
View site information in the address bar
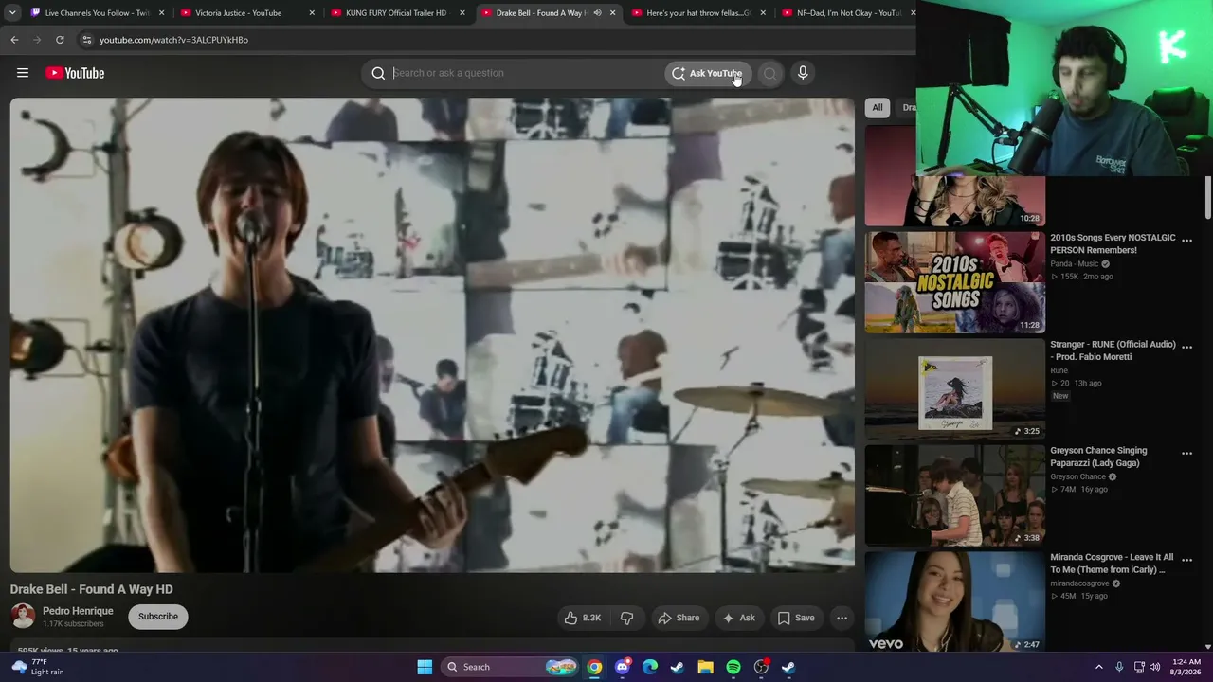(x=86, y=40)
